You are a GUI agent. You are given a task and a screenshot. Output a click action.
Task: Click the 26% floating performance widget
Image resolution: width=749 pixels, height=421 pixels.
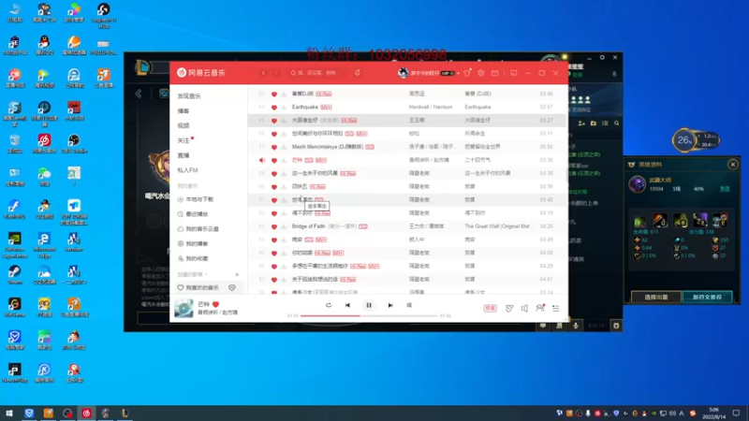tap(695, 140)
